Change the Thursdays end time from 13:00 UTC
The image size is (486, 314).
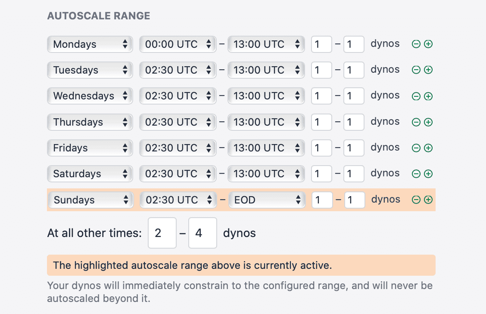(266, 122)
